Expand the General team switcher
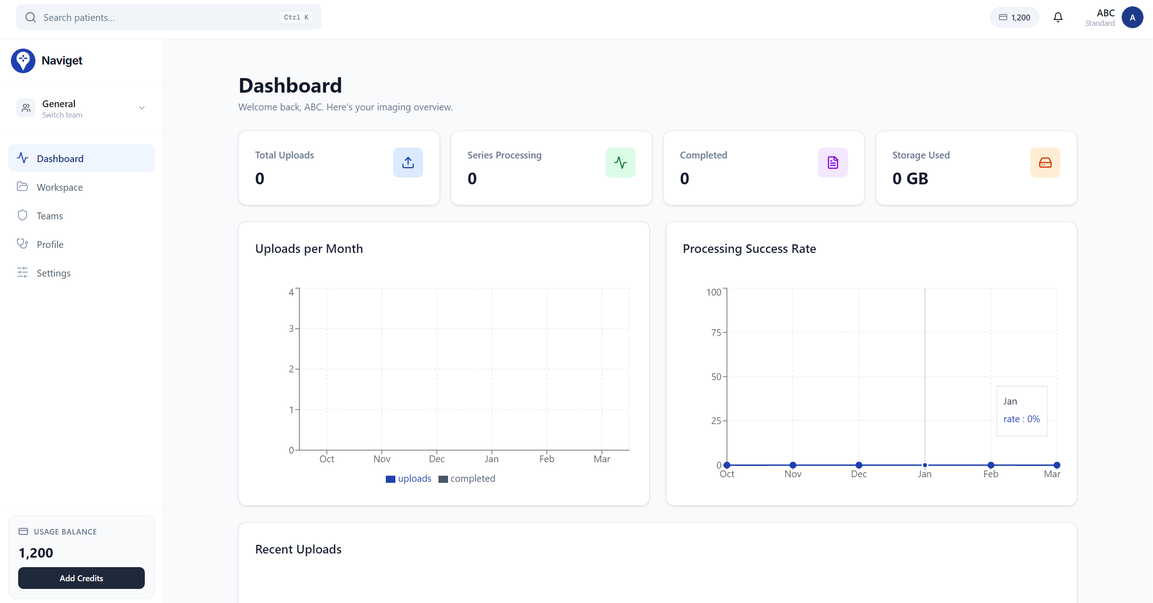Viewport: 1153px width, 603px height. 142,108
